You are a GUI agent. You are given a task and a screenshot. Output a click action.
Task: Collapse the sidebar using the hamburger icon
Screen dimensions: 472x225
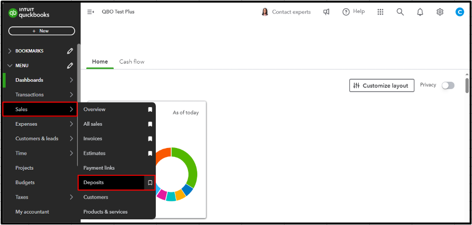(x=90, y=12)
